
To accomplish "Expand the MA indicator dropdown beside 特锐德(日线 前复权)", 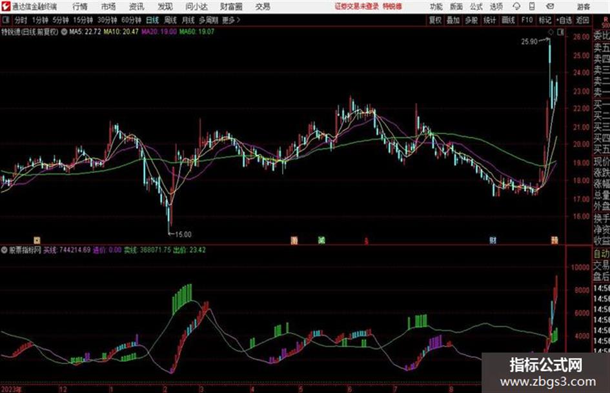I will click(x=64, y=32).
